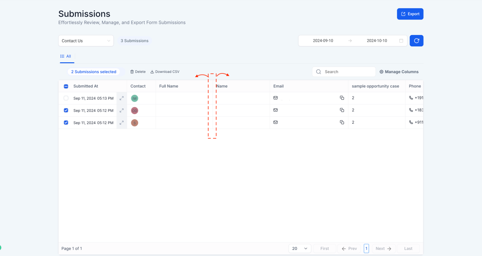Click the blue refresh icon button

416,41
